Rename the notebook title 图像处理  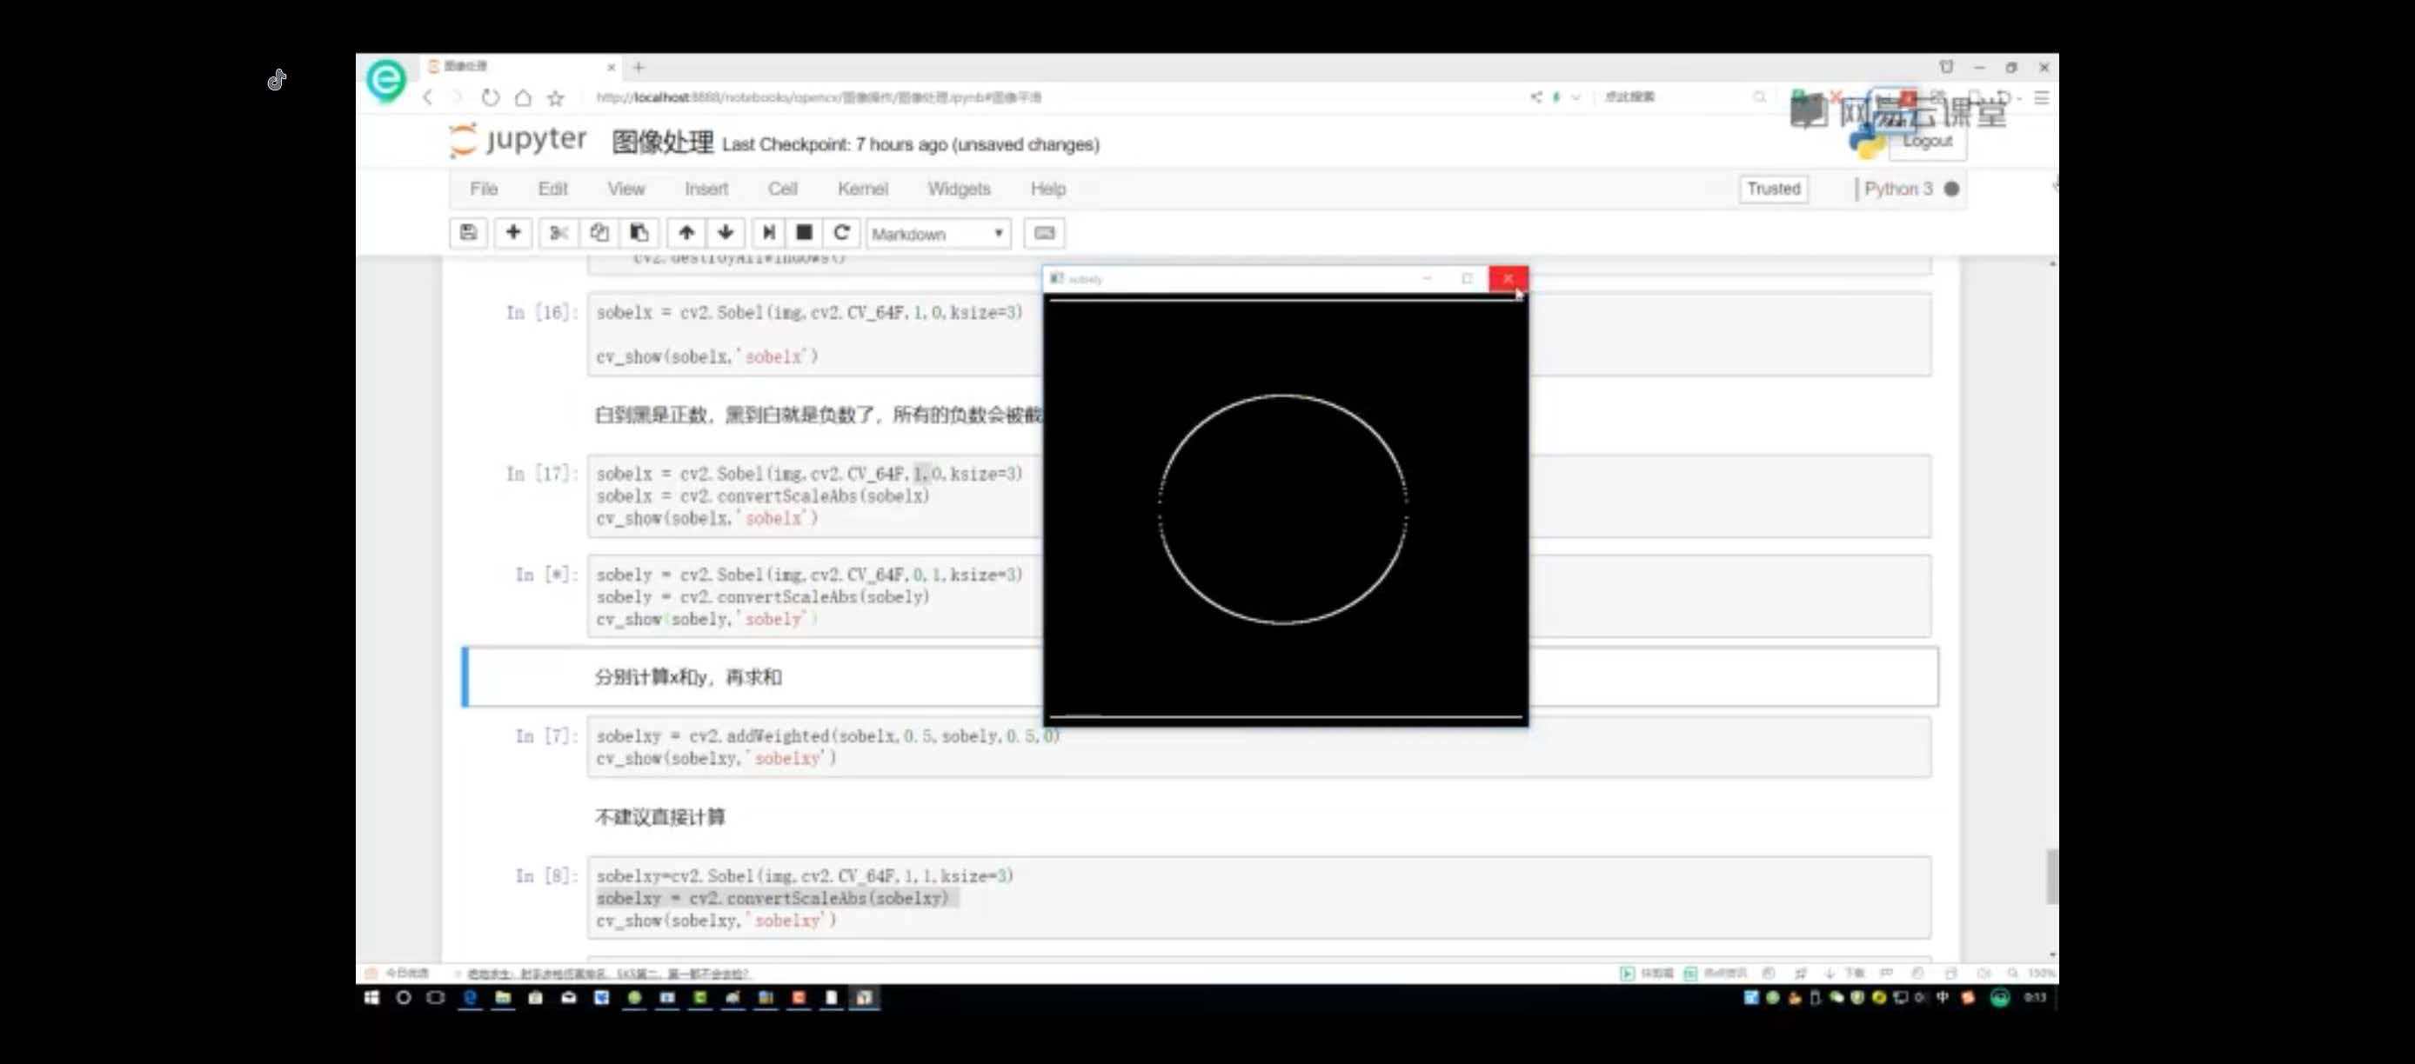tap(663, 143)
